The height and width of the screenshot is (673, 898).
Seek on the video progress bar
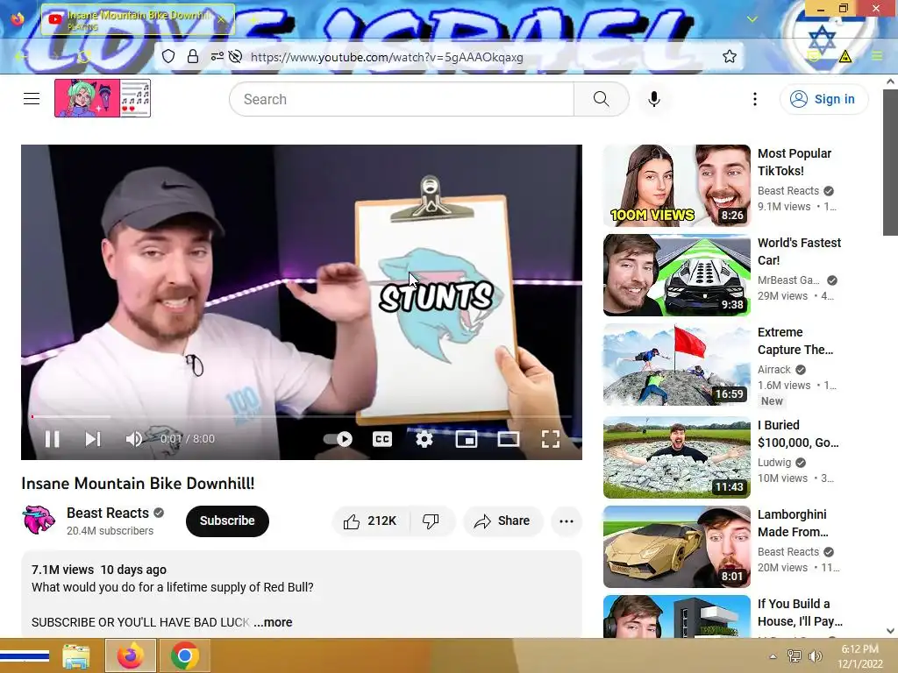pyautogui.click(x=302, y=416)
